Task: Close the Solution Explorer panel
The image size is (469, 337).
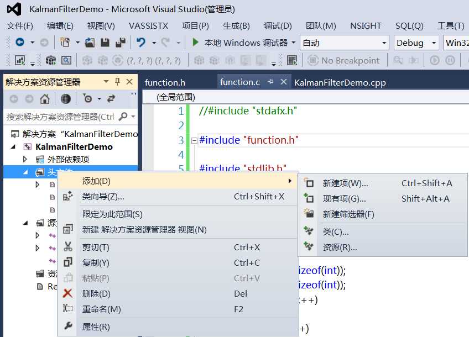Action: pos(129,82)
